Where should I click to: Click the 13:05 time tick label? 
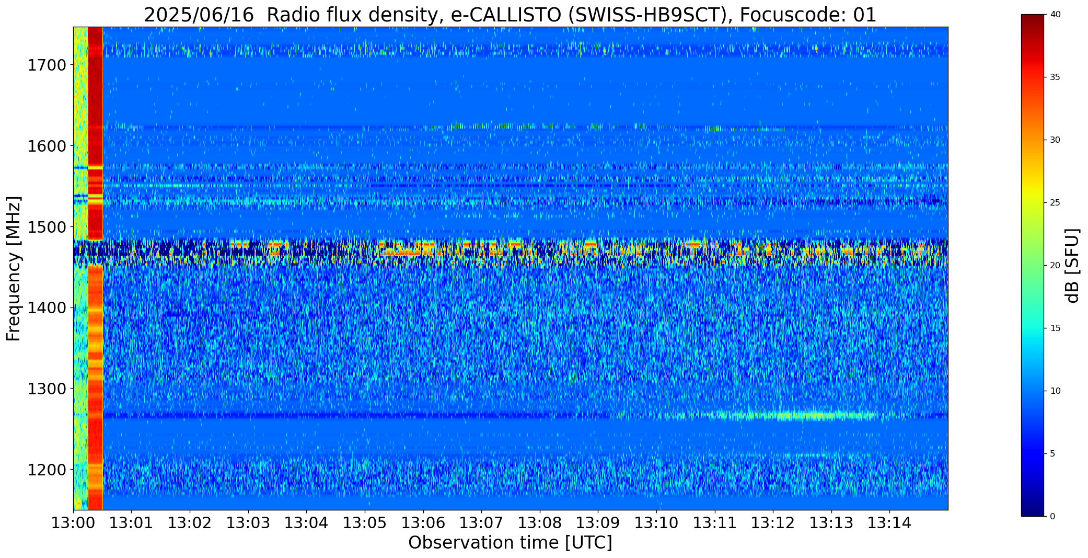(365, 523)
